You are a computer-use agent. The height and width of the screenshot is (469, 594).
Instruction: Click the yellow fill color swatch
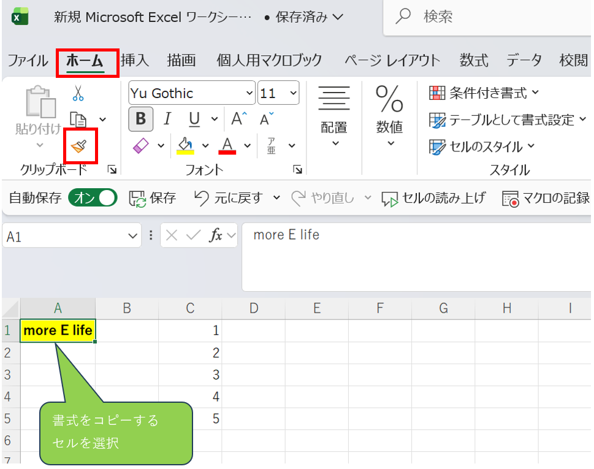coord(185,146)
